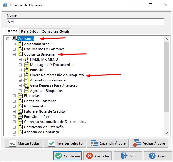Click the Cancelar button
173x162 pixels.
coord(98,156)
